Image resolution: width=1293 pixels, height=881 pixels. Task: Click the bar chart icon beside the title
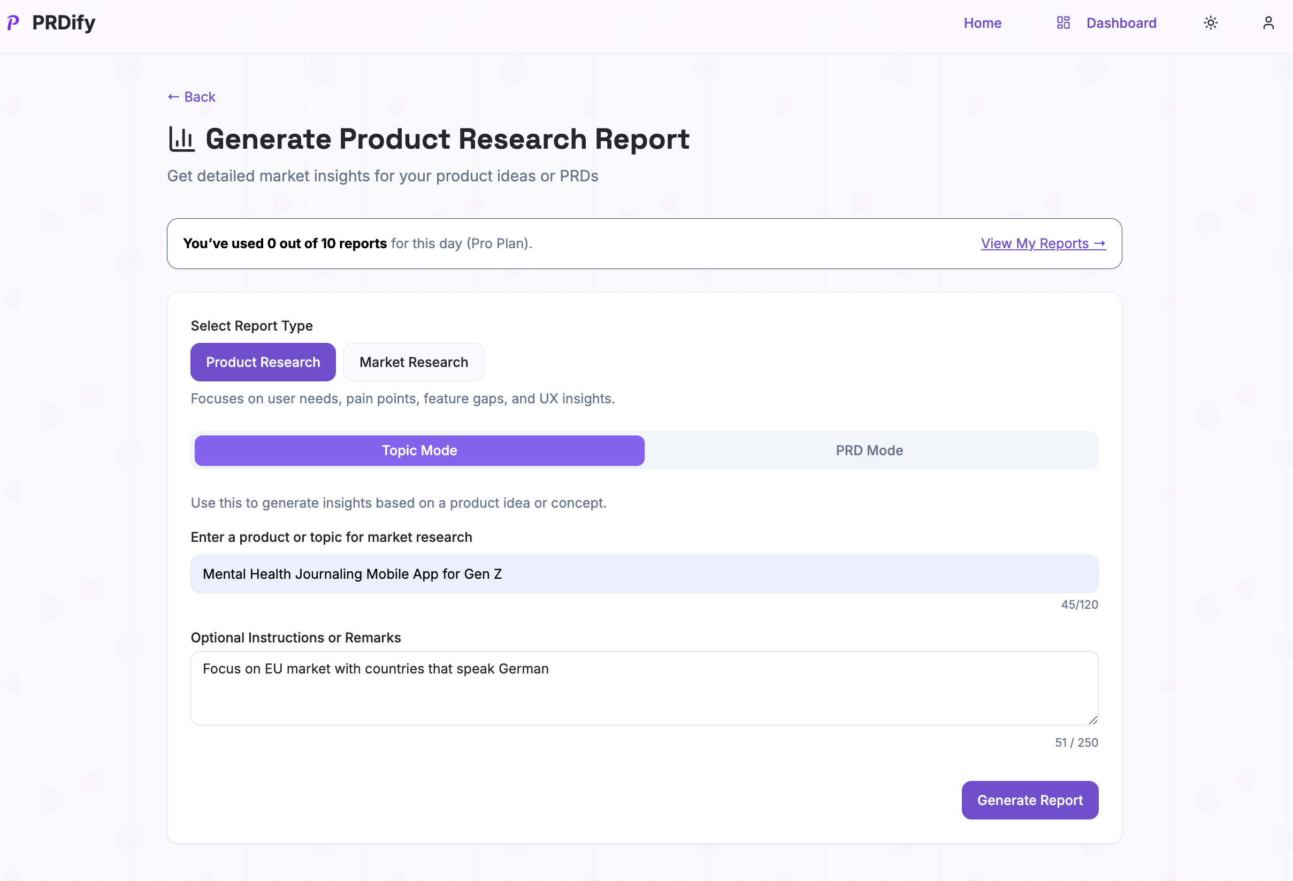click(181, 139)
